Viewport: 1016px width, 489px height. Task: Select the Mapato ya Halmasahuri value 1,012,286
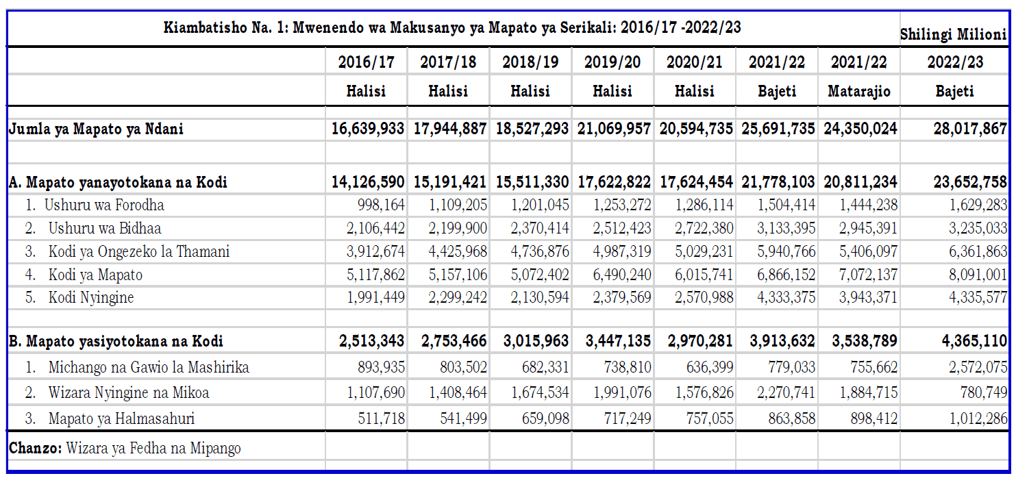click(x=978, y=418)
